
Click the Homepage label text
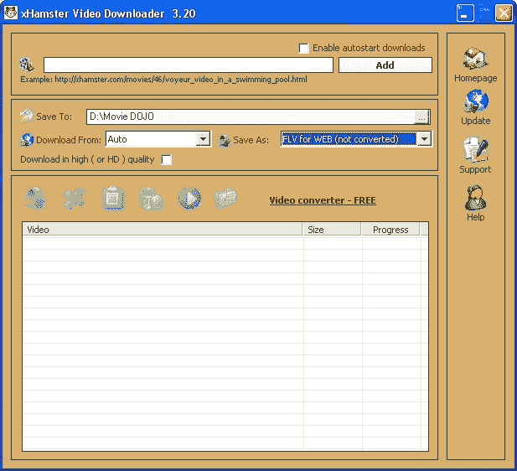tap(475, 78)
